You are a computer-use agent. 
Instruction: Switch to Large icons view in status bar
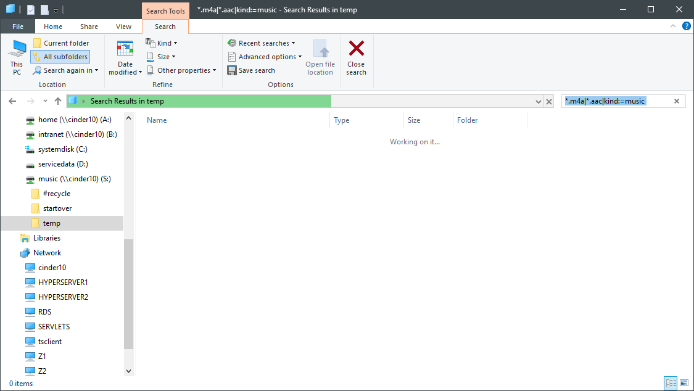(x=684, y=383)
